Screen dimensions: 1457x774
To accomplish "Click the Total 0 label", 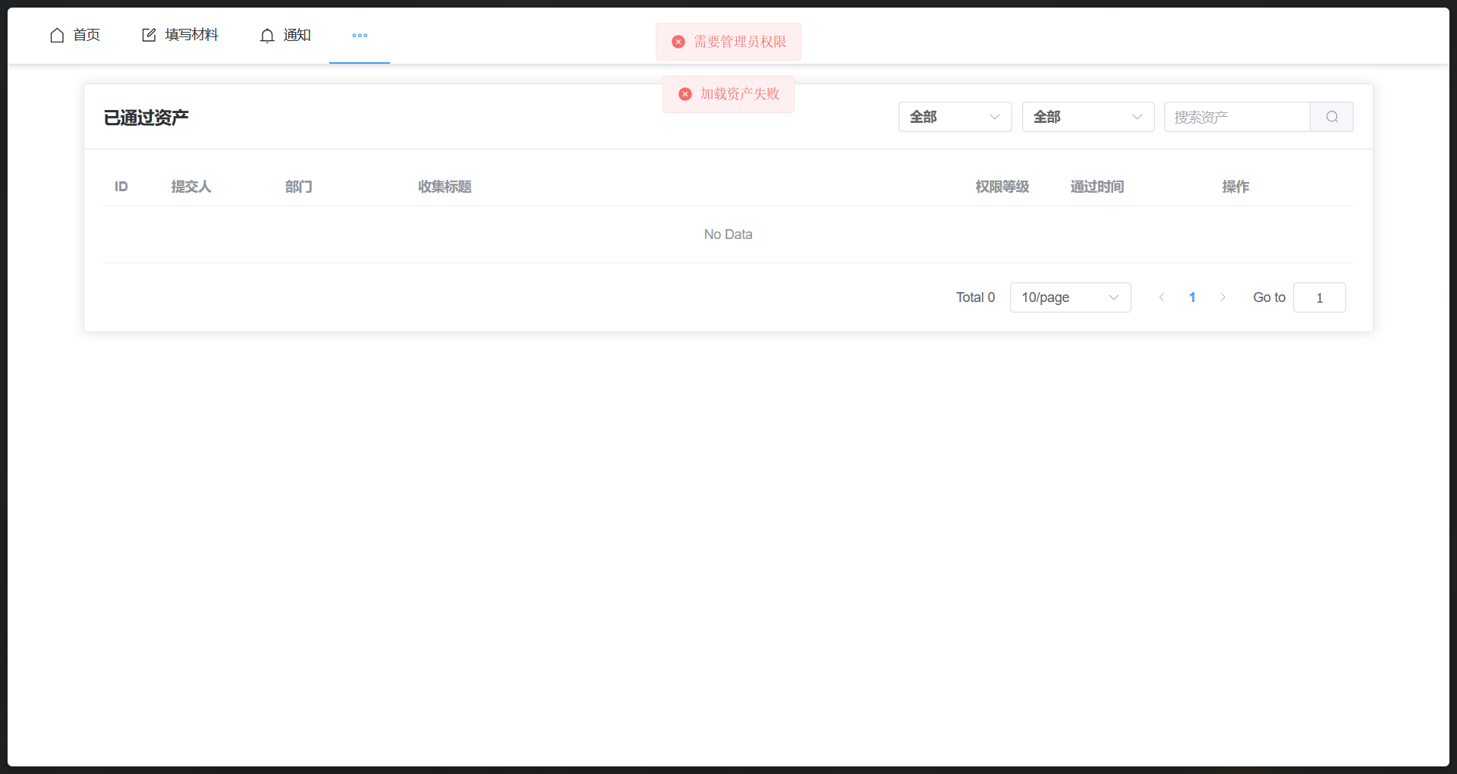I will (975, 297).
